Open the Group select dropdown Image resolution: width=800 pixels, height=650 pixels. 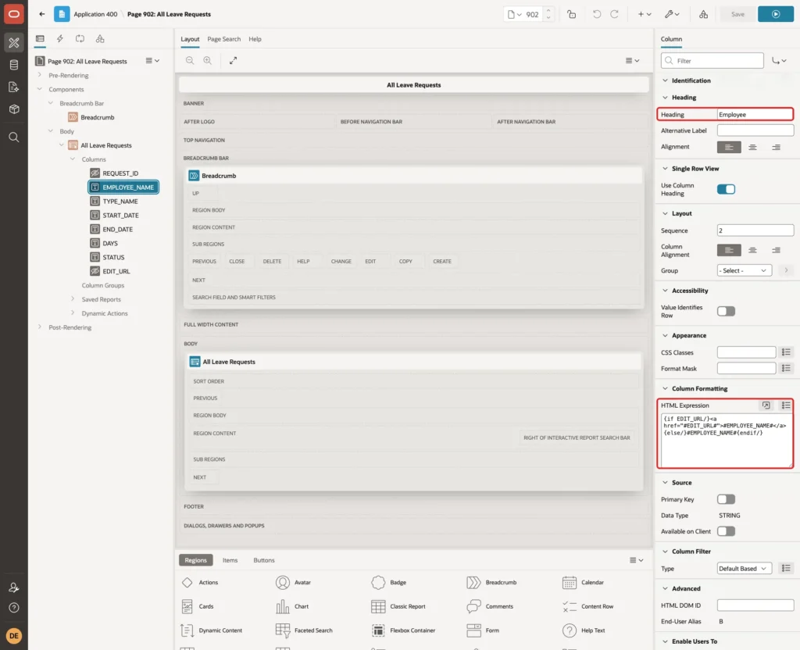[744, 270]
